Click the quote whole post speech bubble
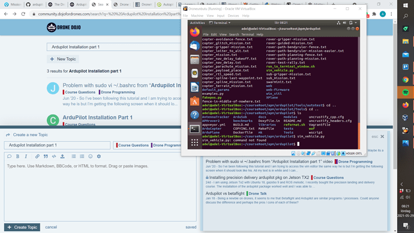Viewport: 414px width, 233px height. (9, 156)
